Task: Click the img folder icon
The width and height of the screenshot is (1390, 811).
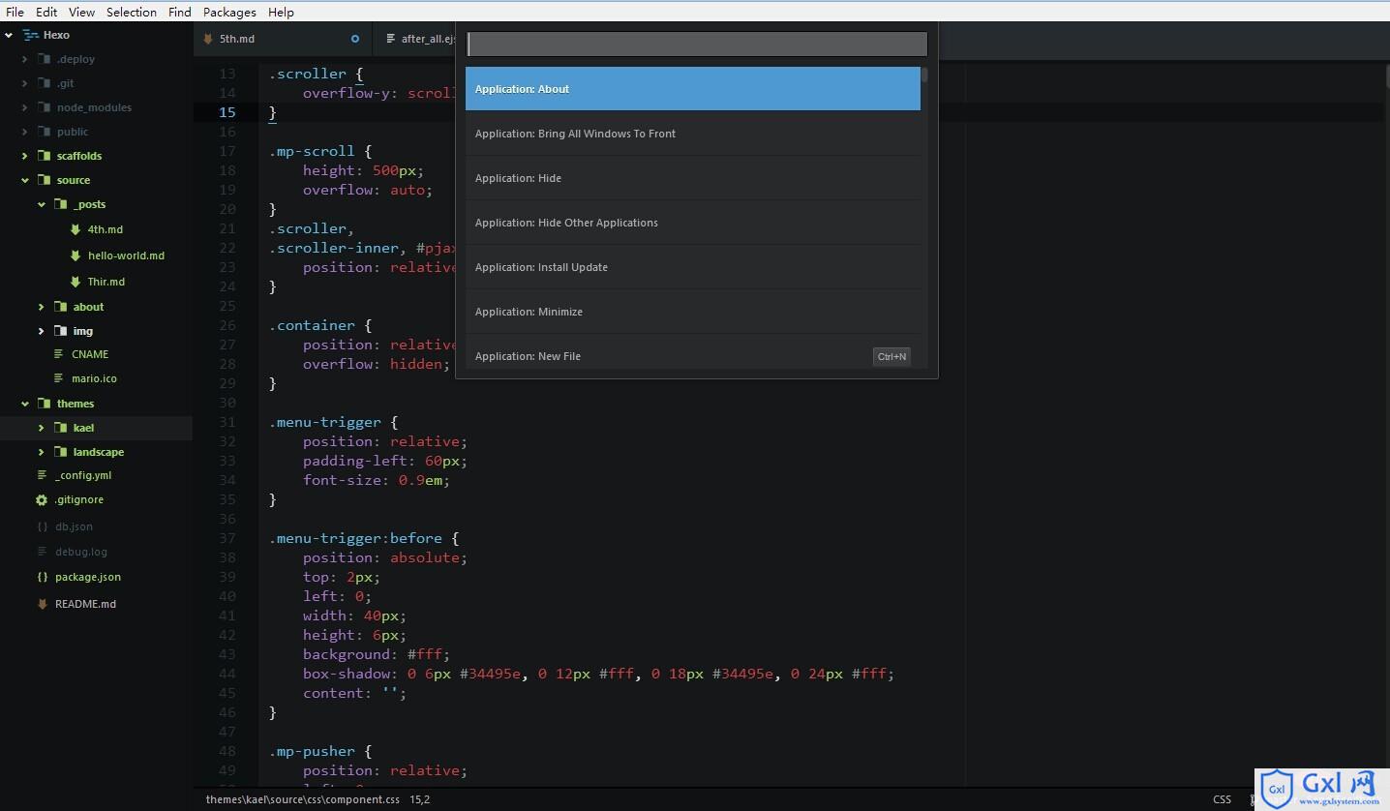Action: click(x=60, y=331)
